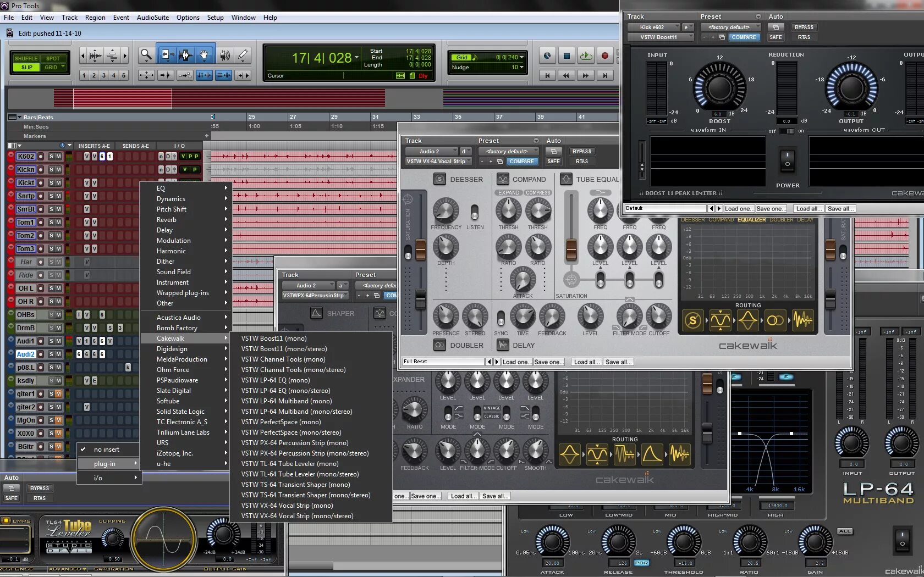Click the Fast Forward transport button
924x577 pixels.
585,75
